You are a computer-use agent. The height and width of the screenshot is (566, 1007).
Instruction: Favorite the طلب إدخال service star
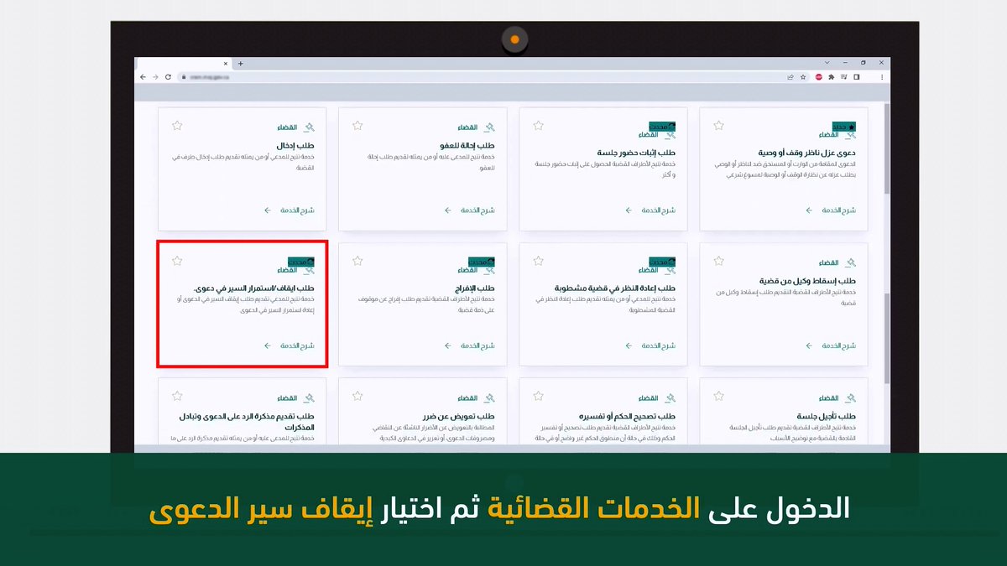pyautogui.click(x=177, y=126)
